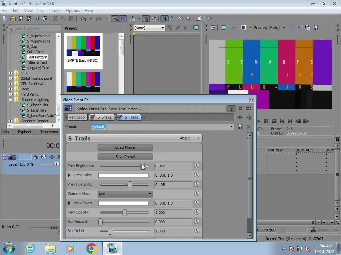This screenshot has height=255, width=341.
Task: Open the Options menu
Action: (73, 10)
